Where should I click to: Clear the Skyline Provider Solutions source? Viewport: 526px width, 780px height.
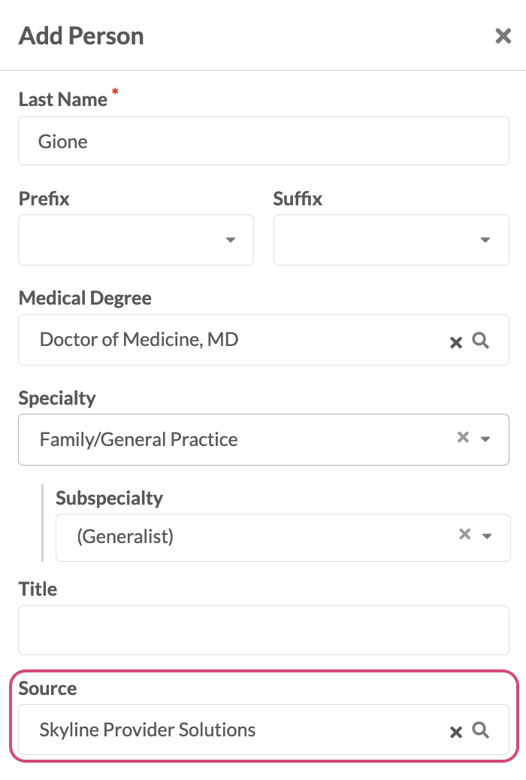456,732
